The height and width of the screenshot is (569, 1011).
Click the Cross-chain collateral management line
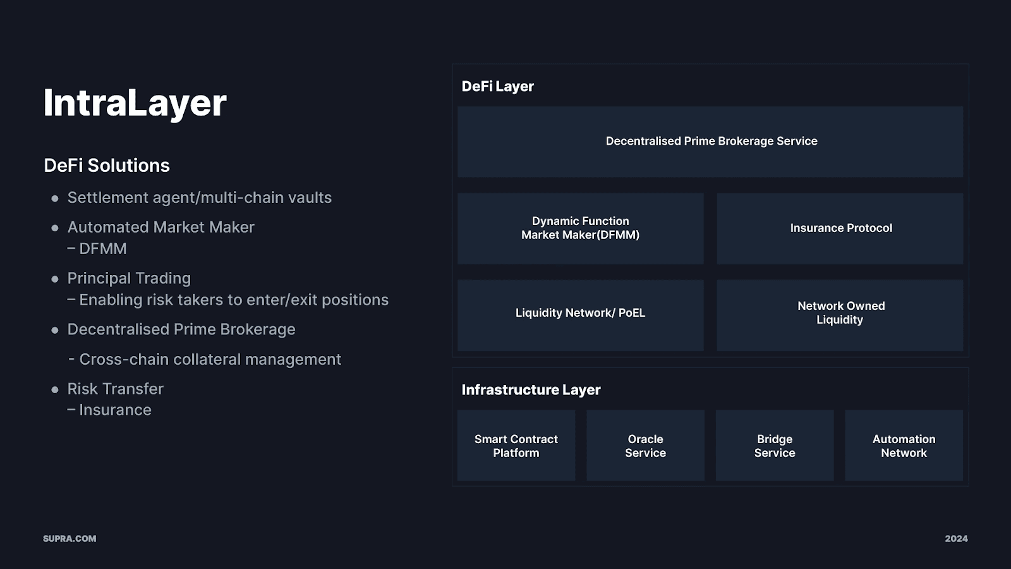coord(210,360)
